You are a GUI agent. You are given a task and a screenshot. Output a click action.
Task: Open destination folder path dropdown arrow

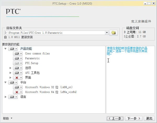[x=107, y=33]
